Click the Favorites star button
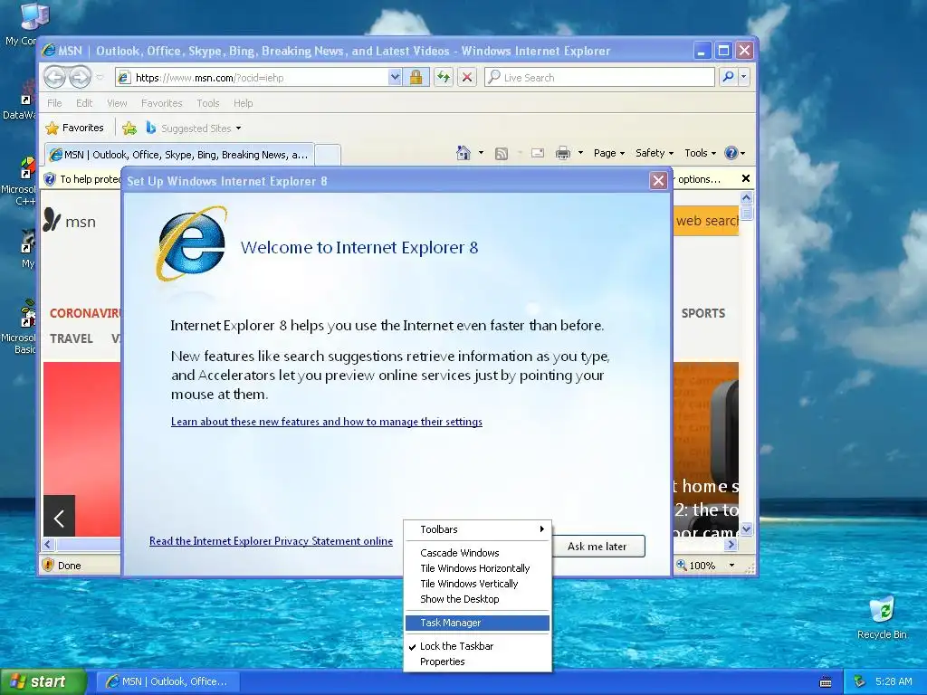The height and width of the screenshot is (695, 927). (74, 128)
